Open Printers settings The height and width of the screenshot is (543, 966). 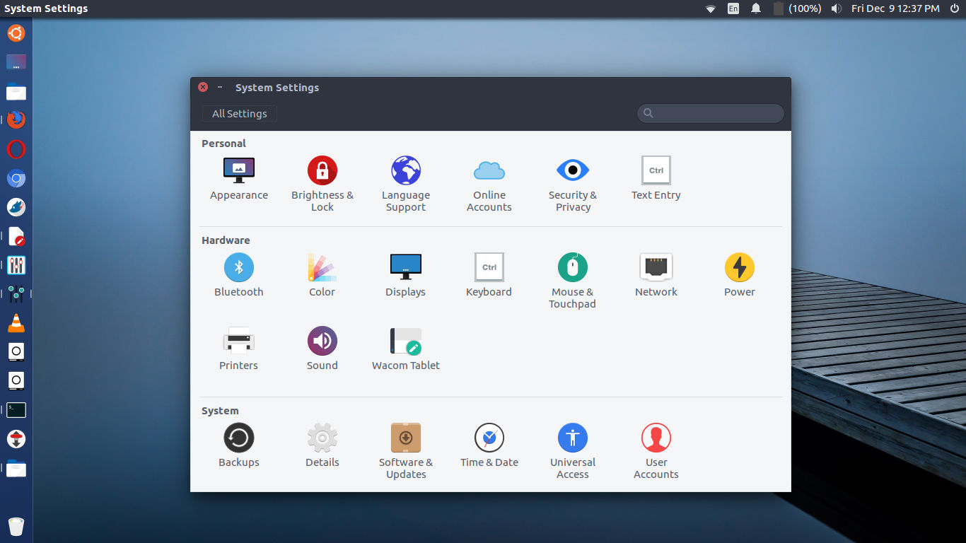(x=238, y=345)
